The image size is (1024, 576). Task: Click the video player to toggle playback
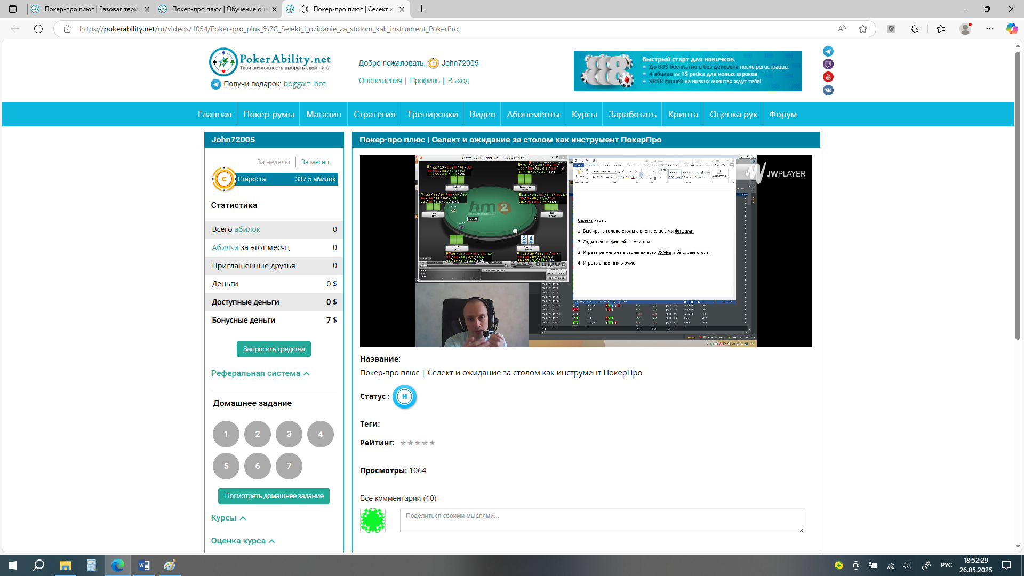click(x=586, y=251)
